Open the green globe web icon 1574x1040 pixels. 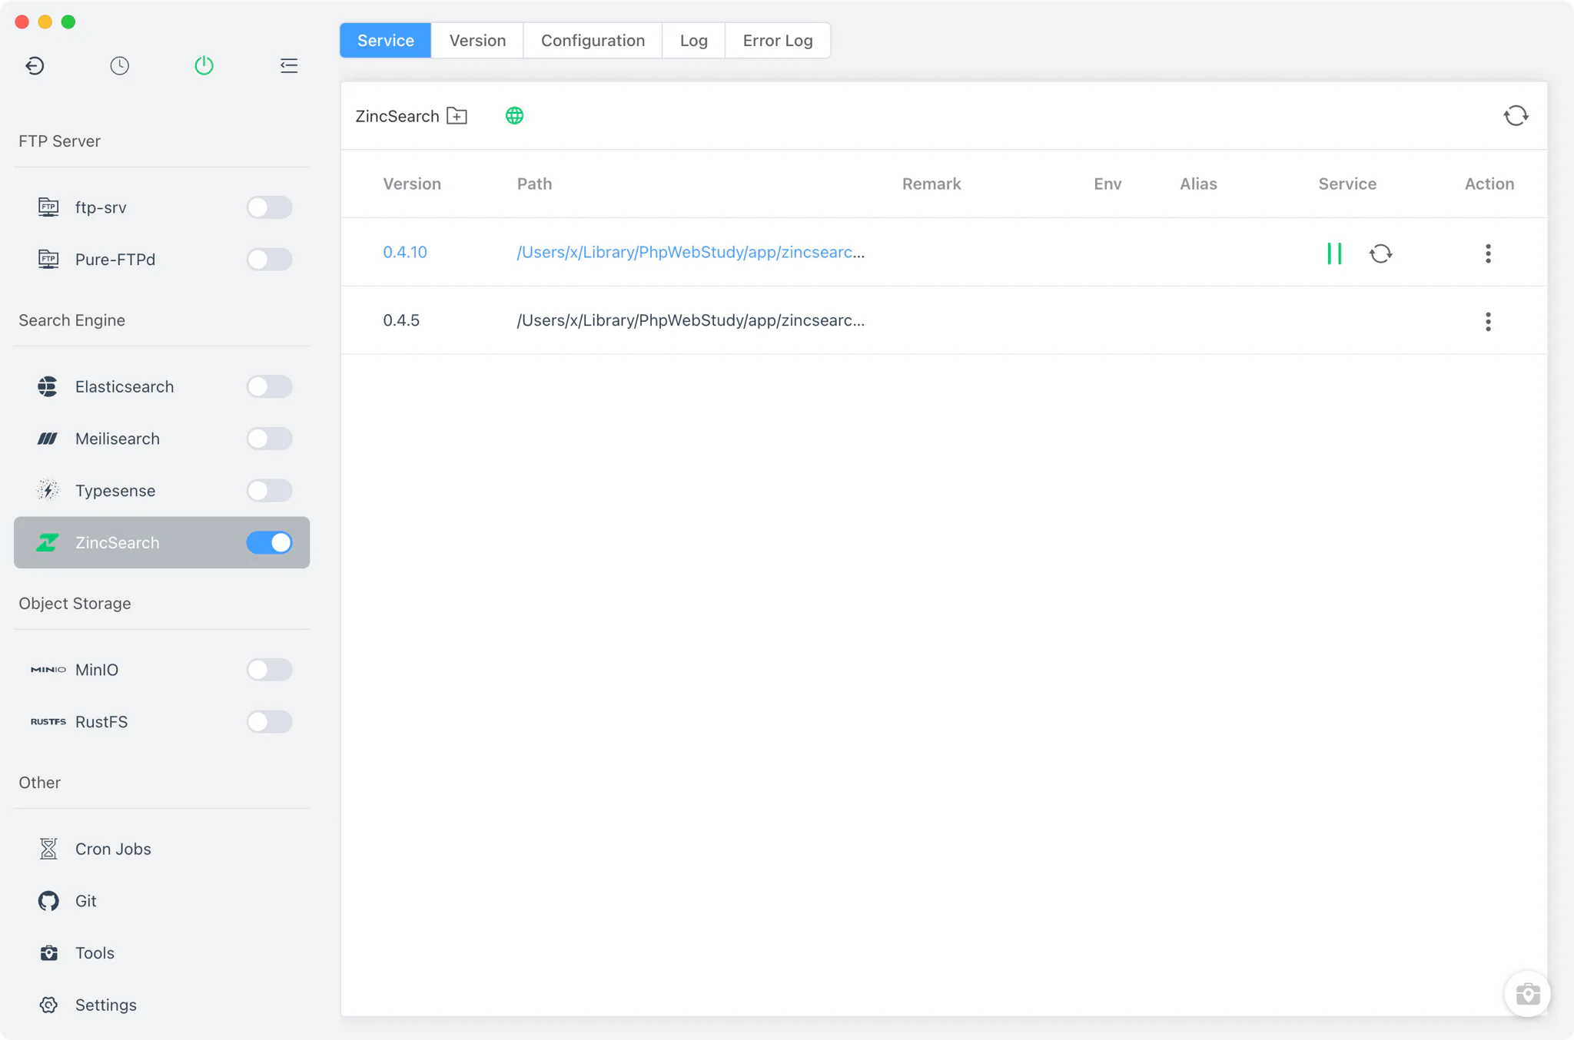[x=514, y=116]
